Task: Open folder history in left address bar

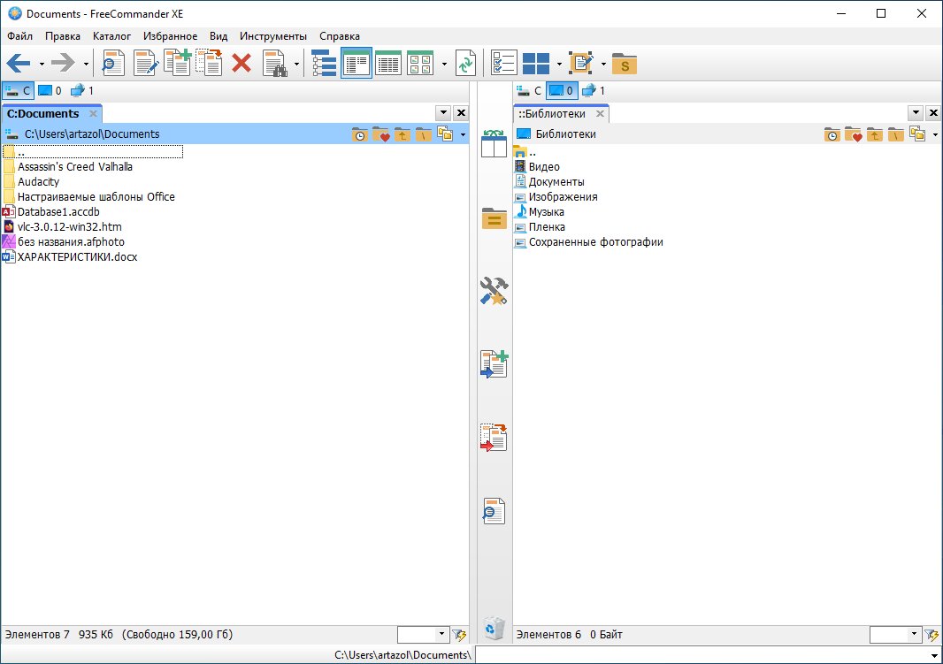Action: (360, 134)
